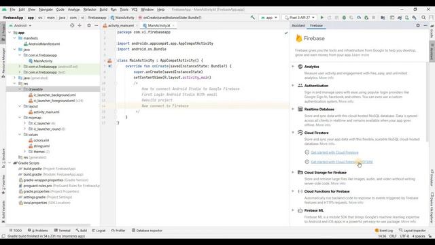
Task: Run the app with the green play button
Action: tap(321, 18)
